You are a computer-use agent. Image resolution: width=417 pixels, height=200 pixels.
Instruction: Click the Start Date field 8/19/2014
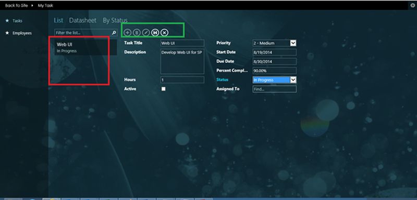(x=275, y=52)
